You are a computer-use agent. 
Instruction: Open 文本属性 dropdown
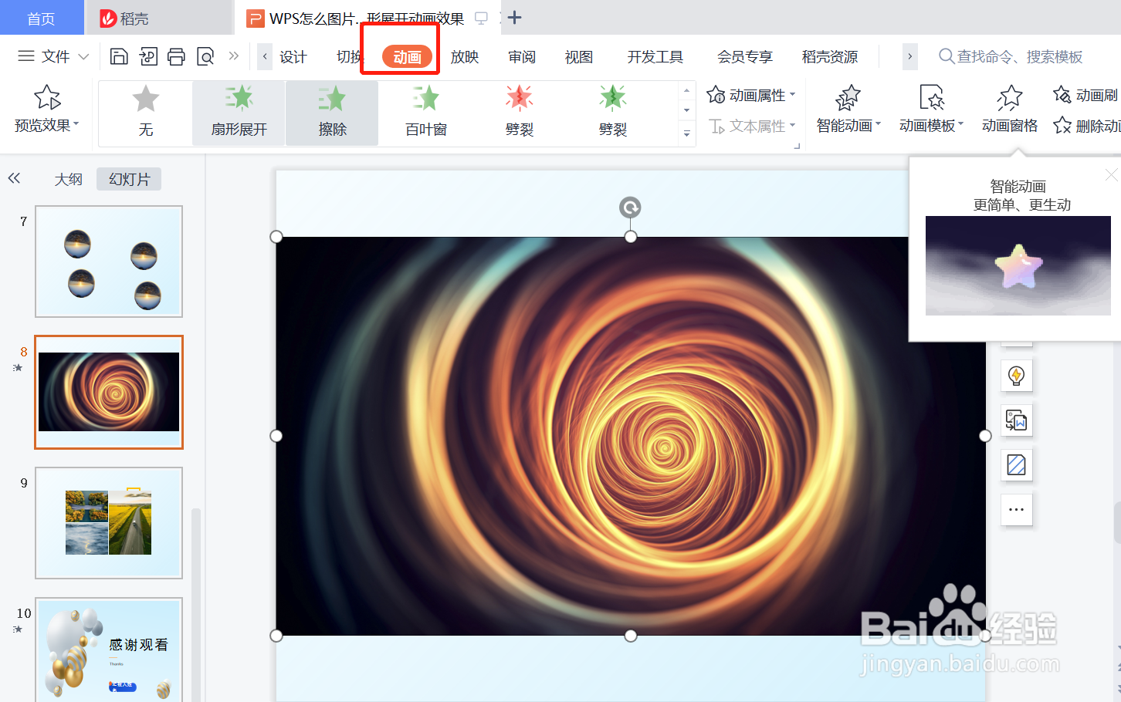coord(751,126)
